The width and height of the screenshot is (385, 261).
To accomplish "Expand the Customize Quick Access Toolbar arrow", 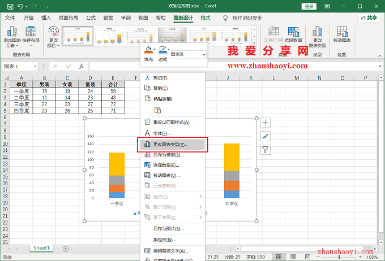I will (x=48, y=7).
